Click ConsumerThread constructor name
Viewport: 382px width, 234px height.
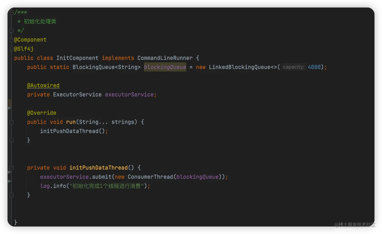point(150,177)
